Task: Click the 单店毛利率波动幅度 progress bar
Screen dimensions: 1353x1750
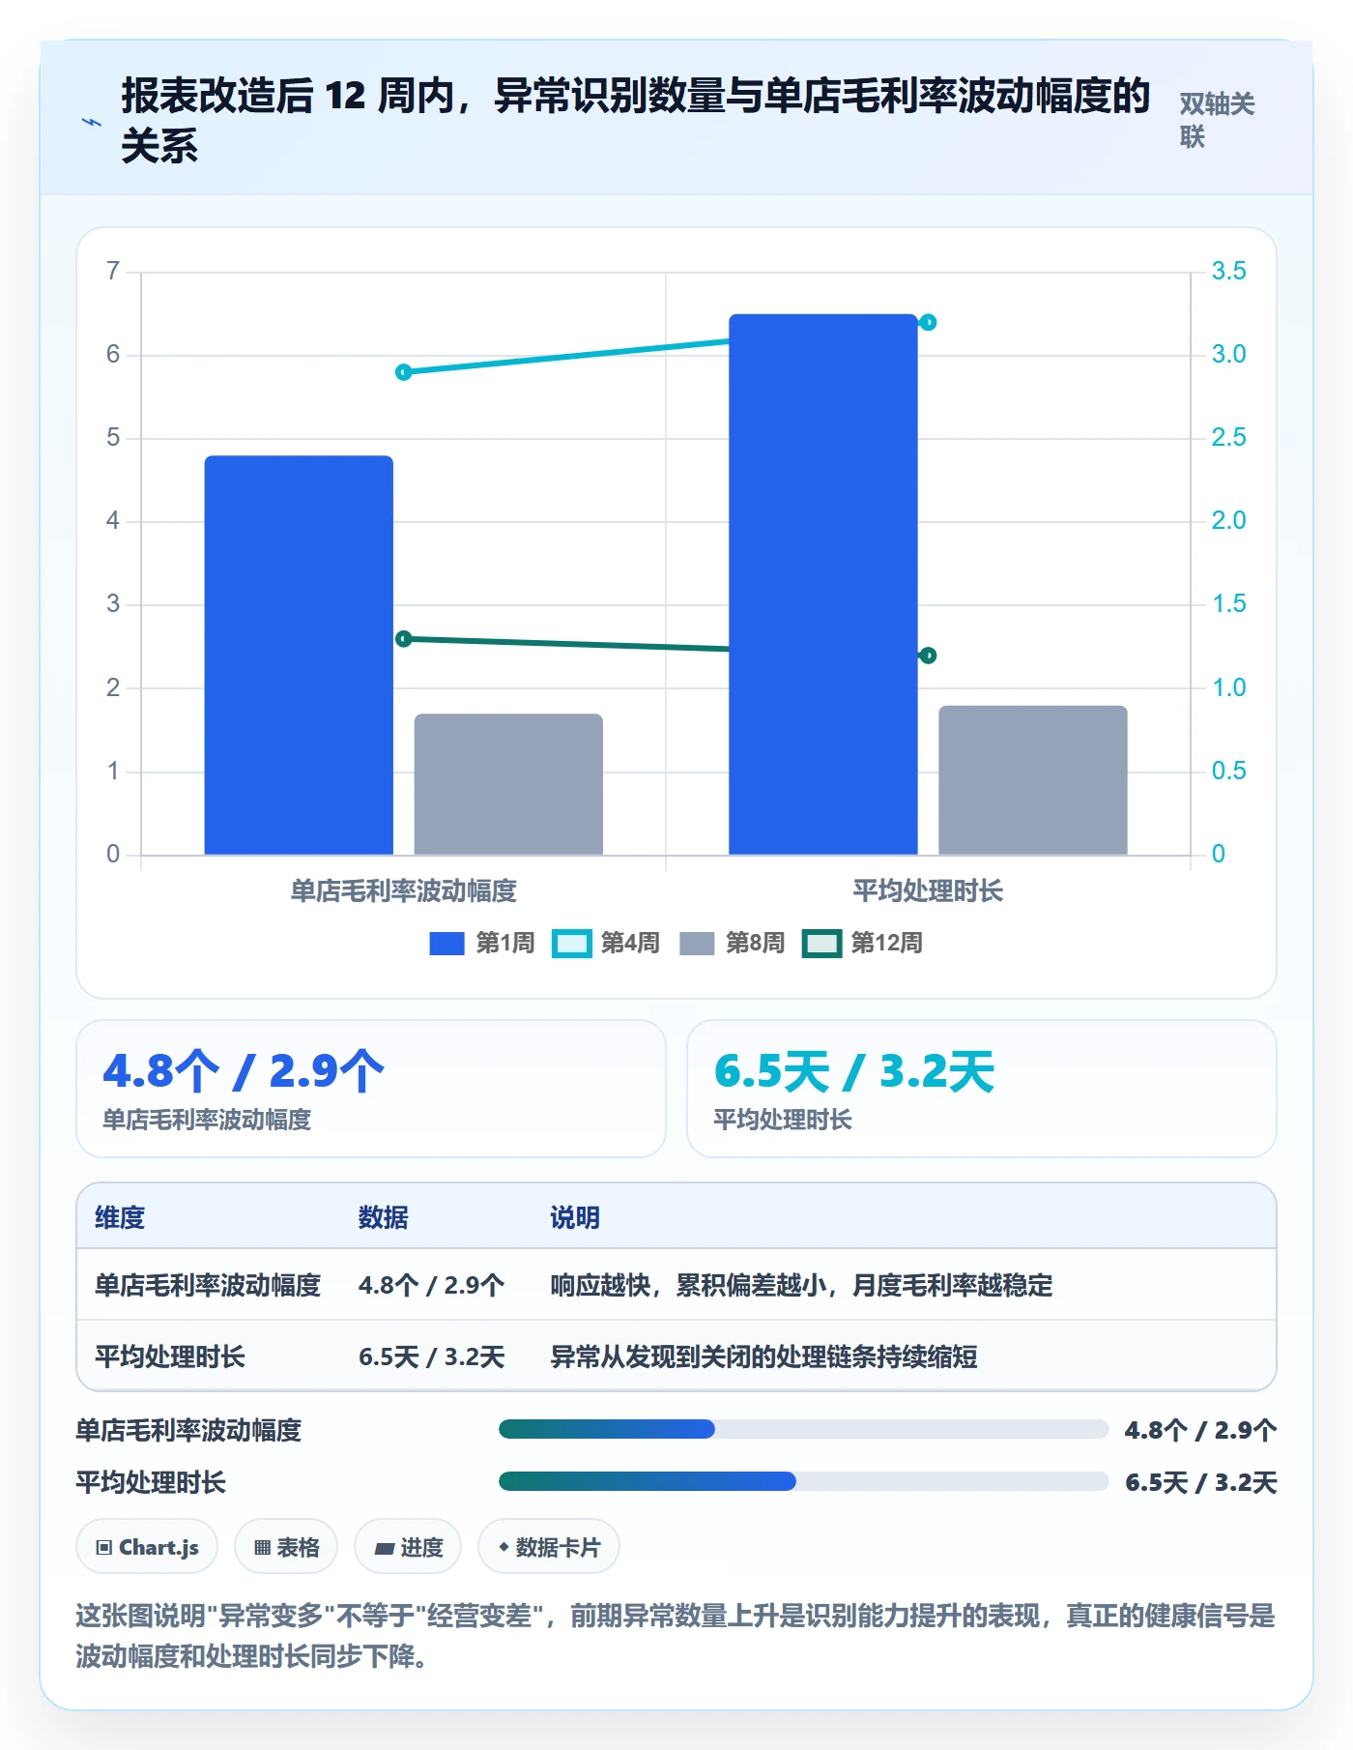Action: tap(803, 1429)
